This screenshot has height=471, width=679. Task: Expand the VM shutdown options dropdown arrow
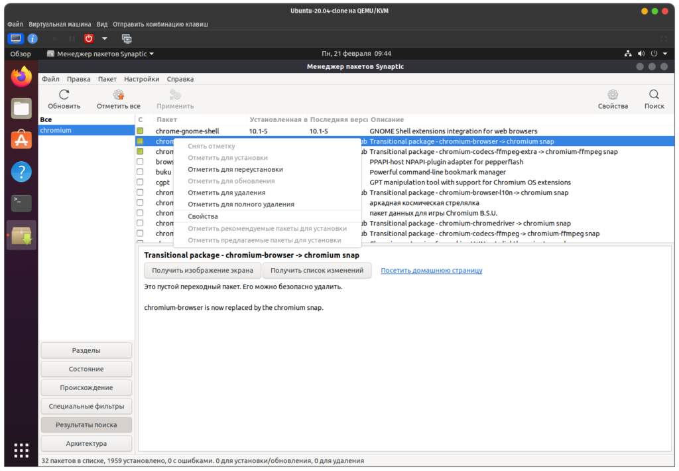coord(104,38)
